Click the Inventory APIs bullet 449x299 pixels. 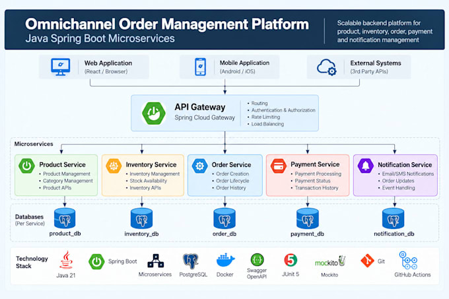[x=145, y=188]
